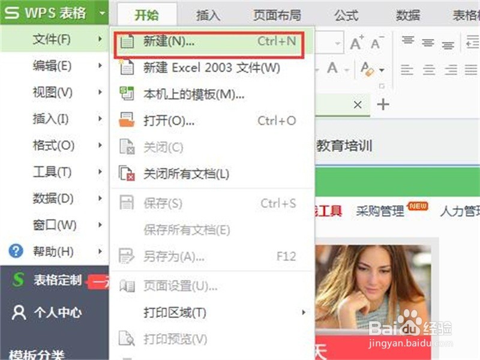Click the help question mark icon

point(16,251)
